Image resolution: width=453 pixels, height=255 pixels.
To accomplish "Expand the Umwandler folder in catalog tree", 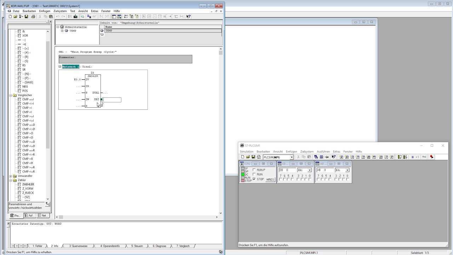I will (11, 176).
